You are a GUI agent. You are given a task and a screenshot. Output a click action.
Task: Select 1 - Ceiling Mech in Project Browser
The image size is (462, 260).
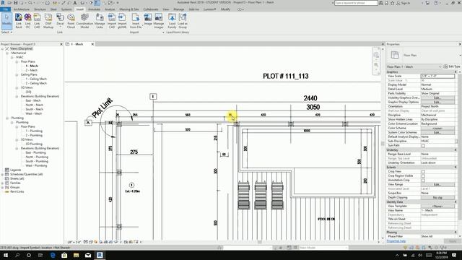point(36,79)
